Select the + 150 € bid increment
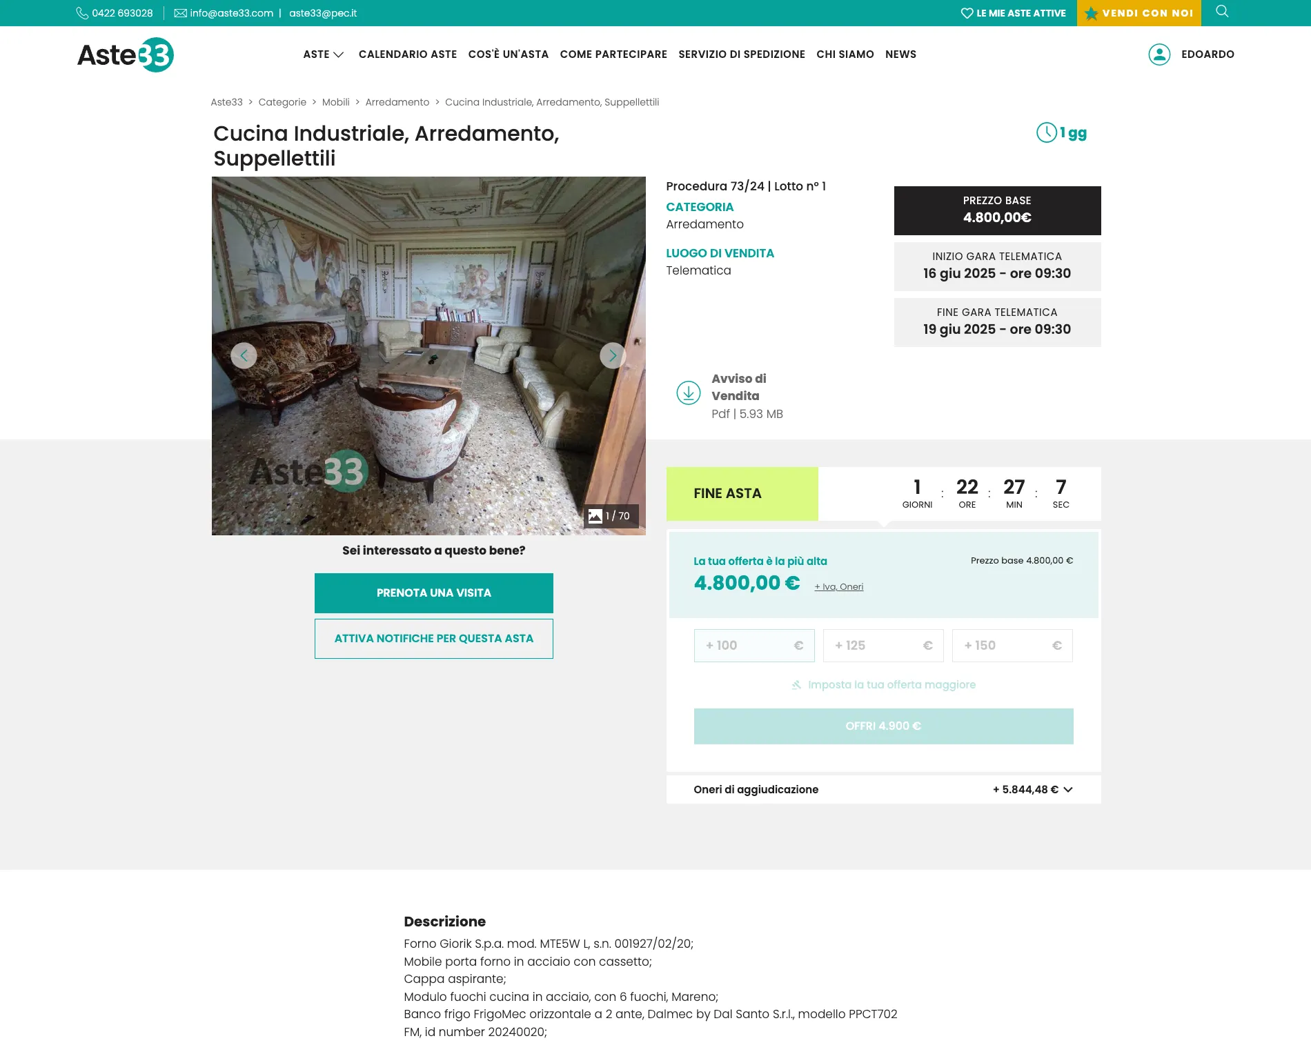The image size is (1311, 1043). pyautogui.click(x=1012, y=646)
